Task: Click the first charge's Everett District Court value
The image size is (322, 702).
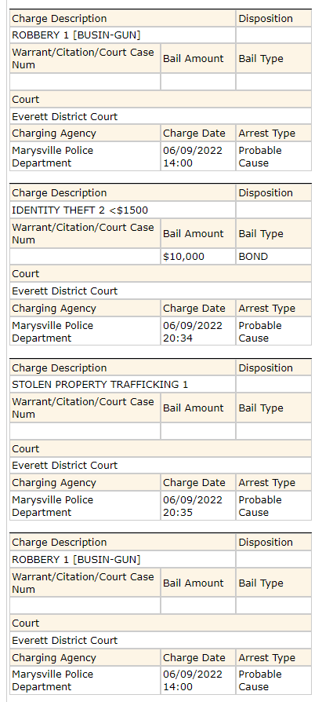Action: click(x=65, y=116)
